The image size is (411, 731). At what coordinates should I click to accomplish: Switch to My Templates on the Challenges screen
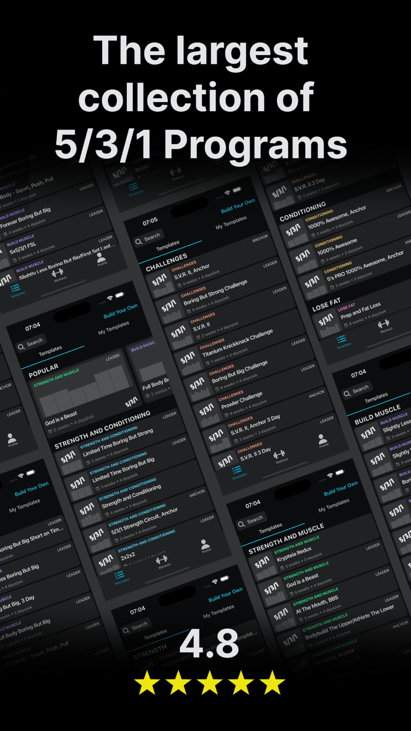point(231,222)
